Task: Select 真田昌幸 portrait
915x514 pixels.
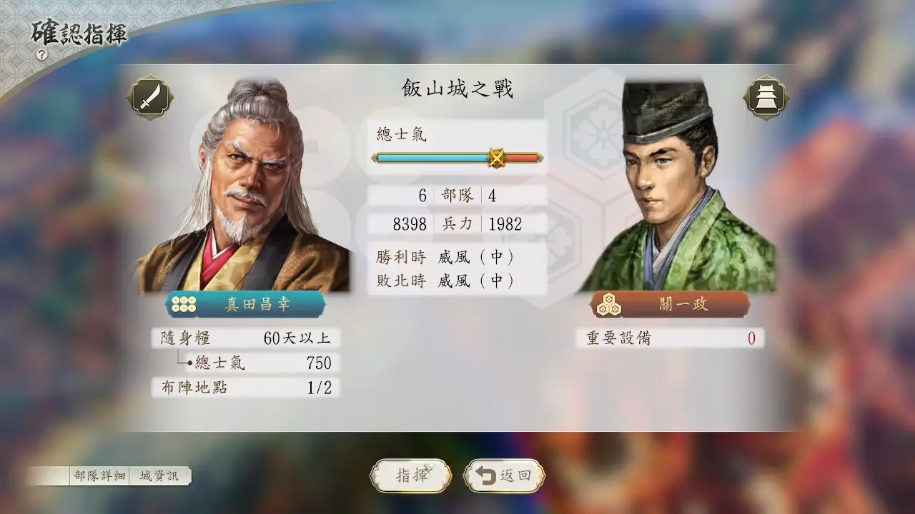Action: pyautogui.click(x=243, y=185)
